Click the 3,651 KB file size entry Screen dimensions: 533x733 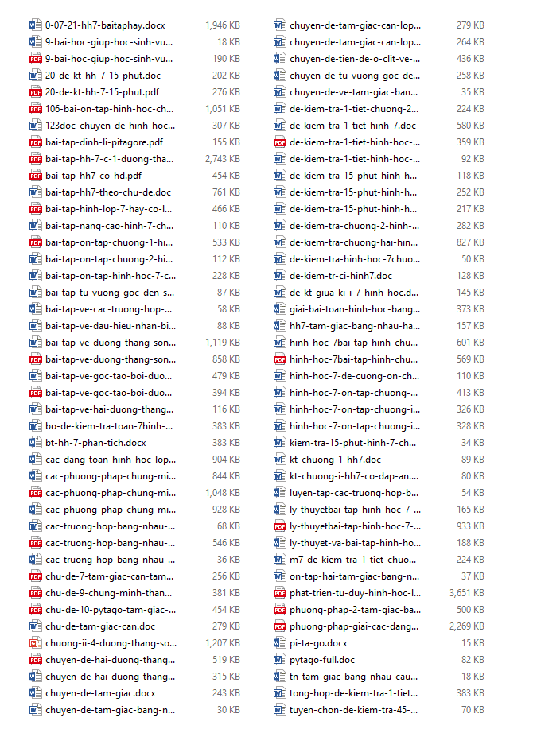click(x=465, y=593)
